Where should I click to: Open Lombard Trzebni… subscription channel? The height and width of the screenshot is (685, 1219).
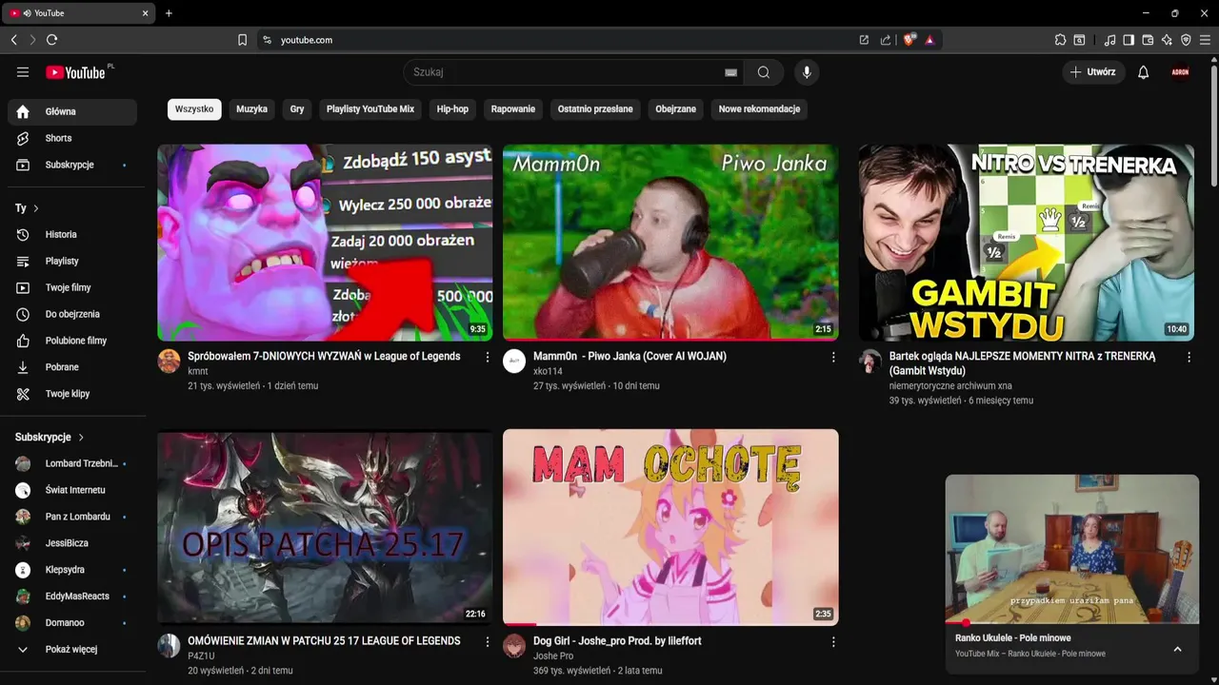point(72,463)
